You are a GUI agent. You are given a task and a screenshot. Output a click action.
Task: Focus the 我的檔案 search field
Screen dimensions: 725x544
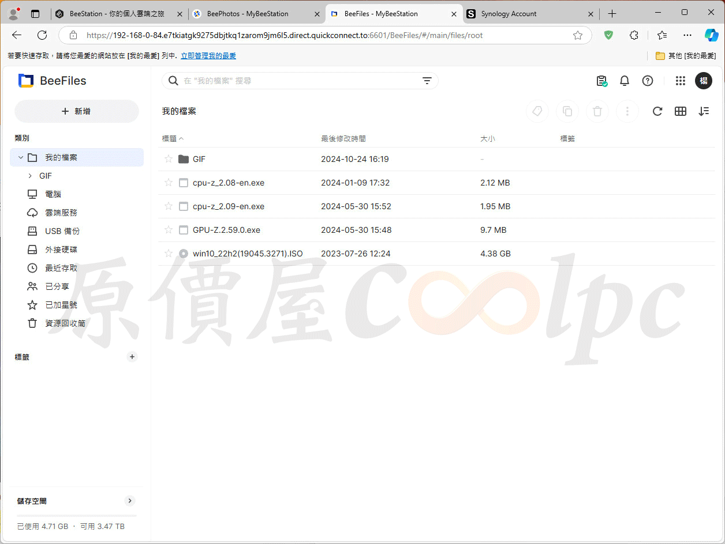[300, 81]
